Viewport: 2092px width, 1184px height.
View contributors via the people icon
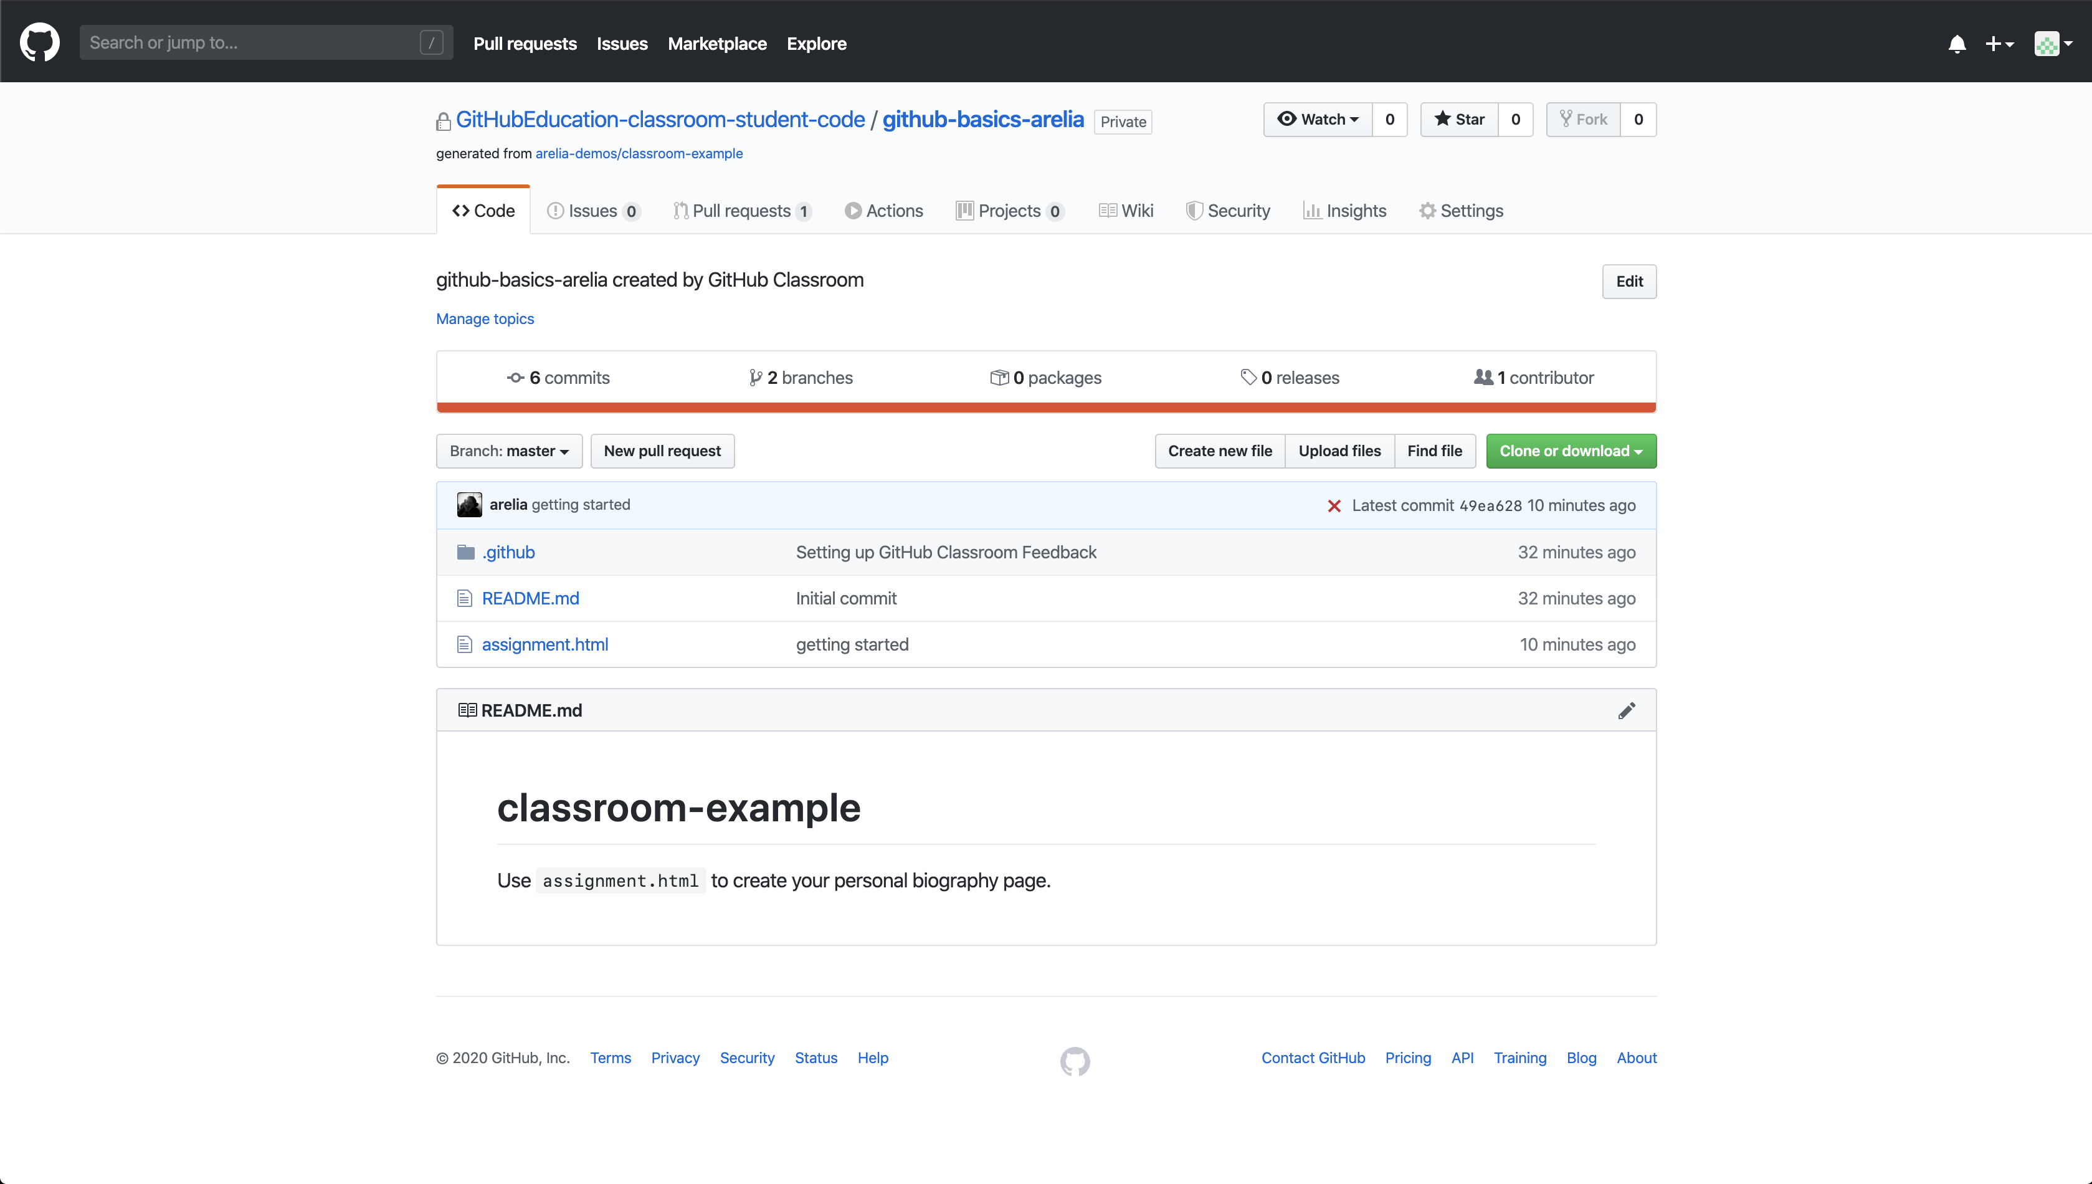point(1483,376)
